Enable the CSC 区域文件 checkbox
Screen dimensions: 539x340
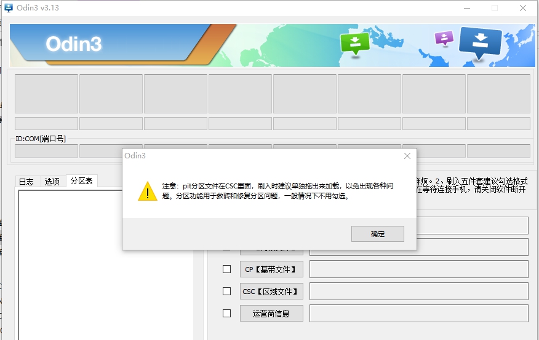(226, 292)
